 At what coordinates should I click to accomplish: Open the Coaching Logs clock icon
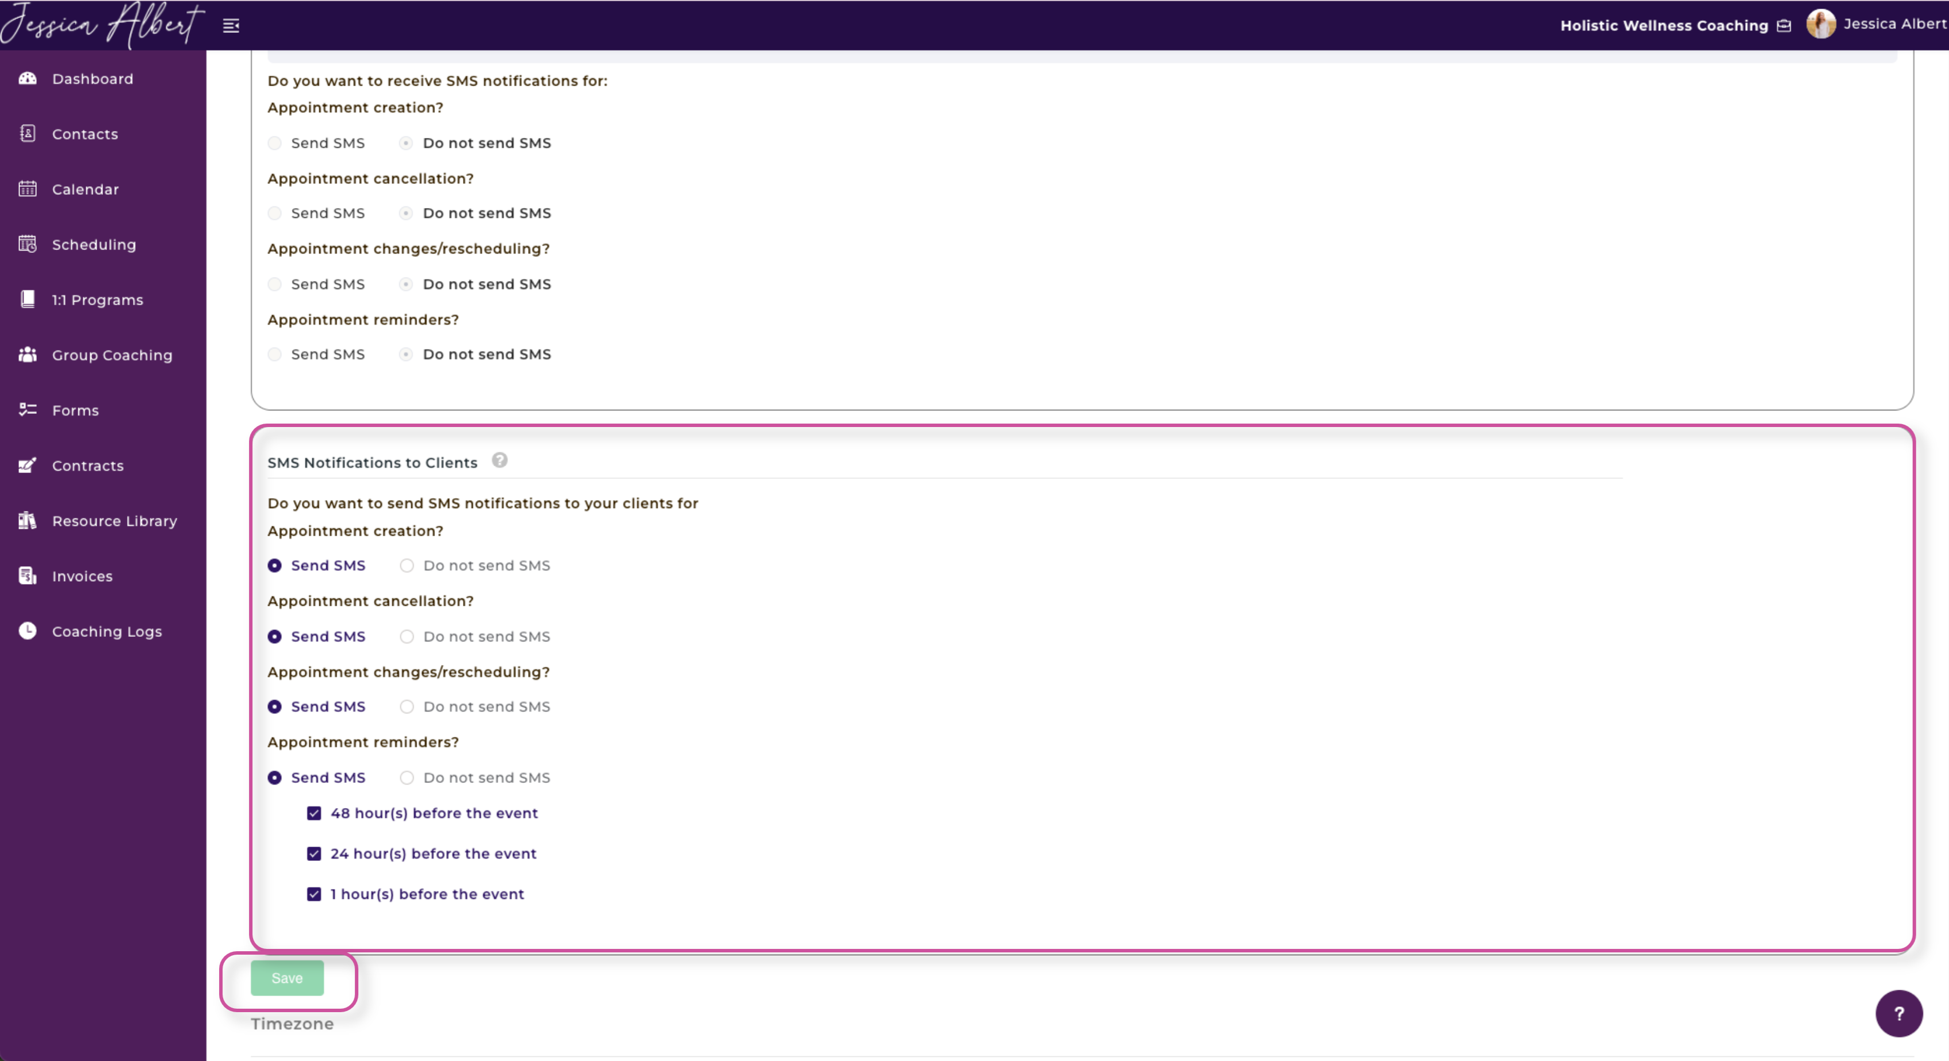pos(27,631)
